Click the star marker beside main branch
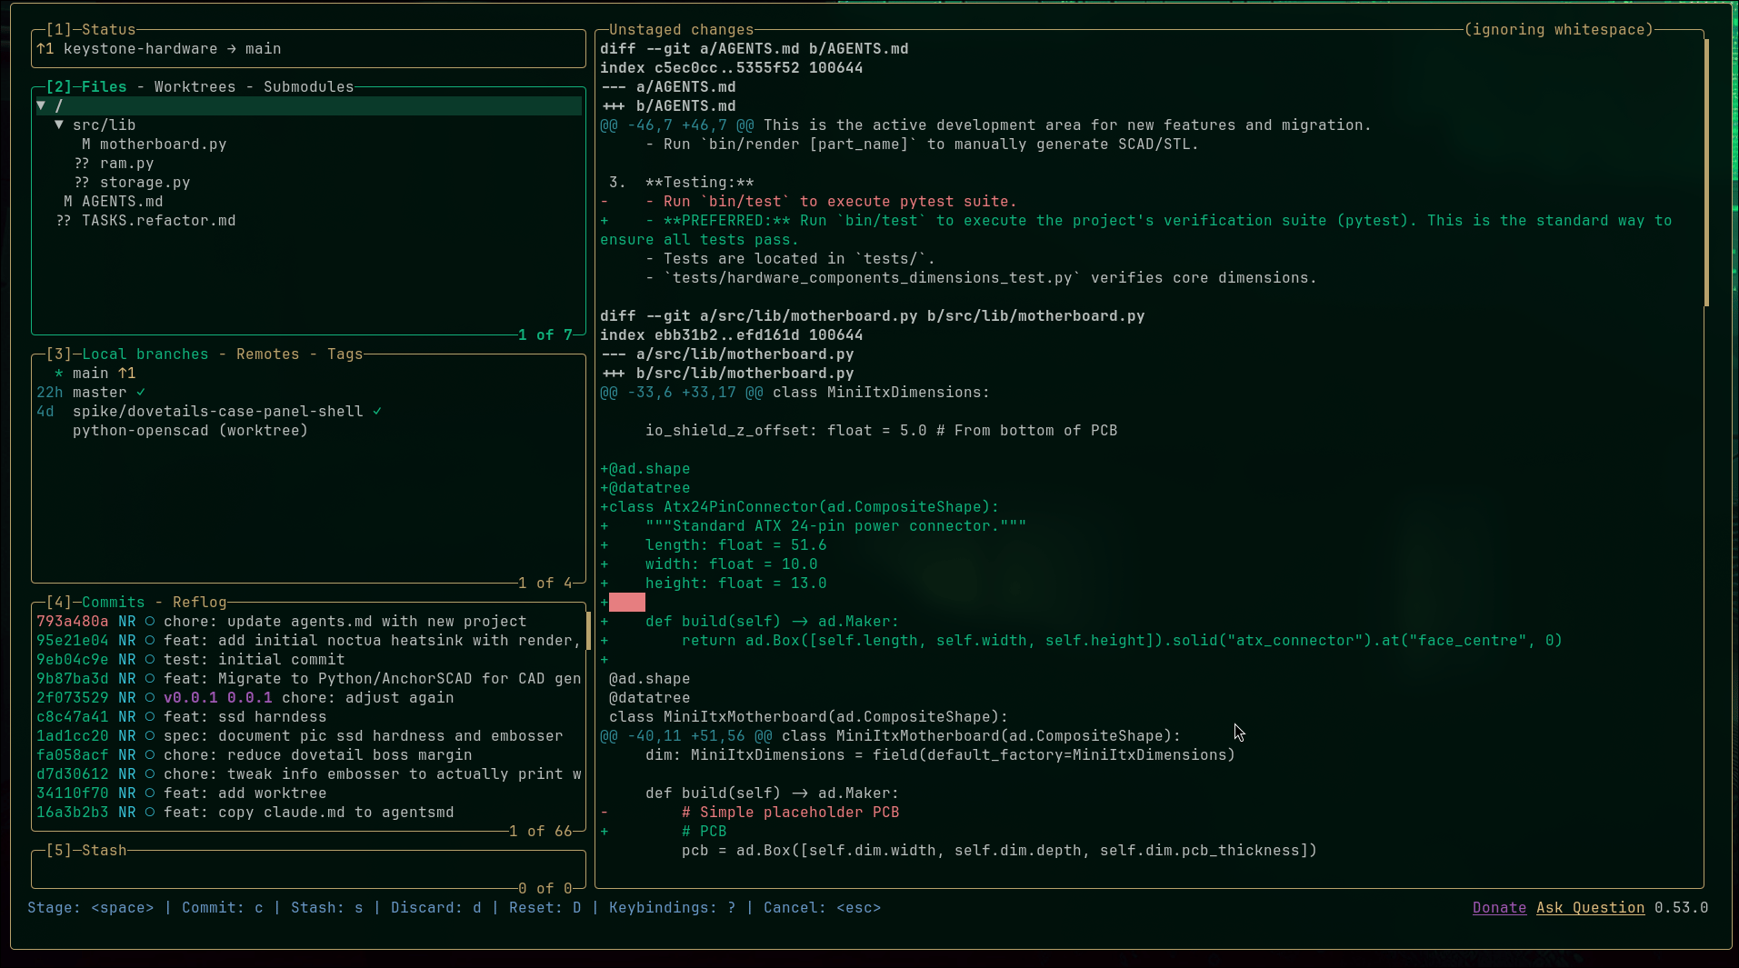The height and width of the screenshot is (968, 1739). click(x=59, y=374)
